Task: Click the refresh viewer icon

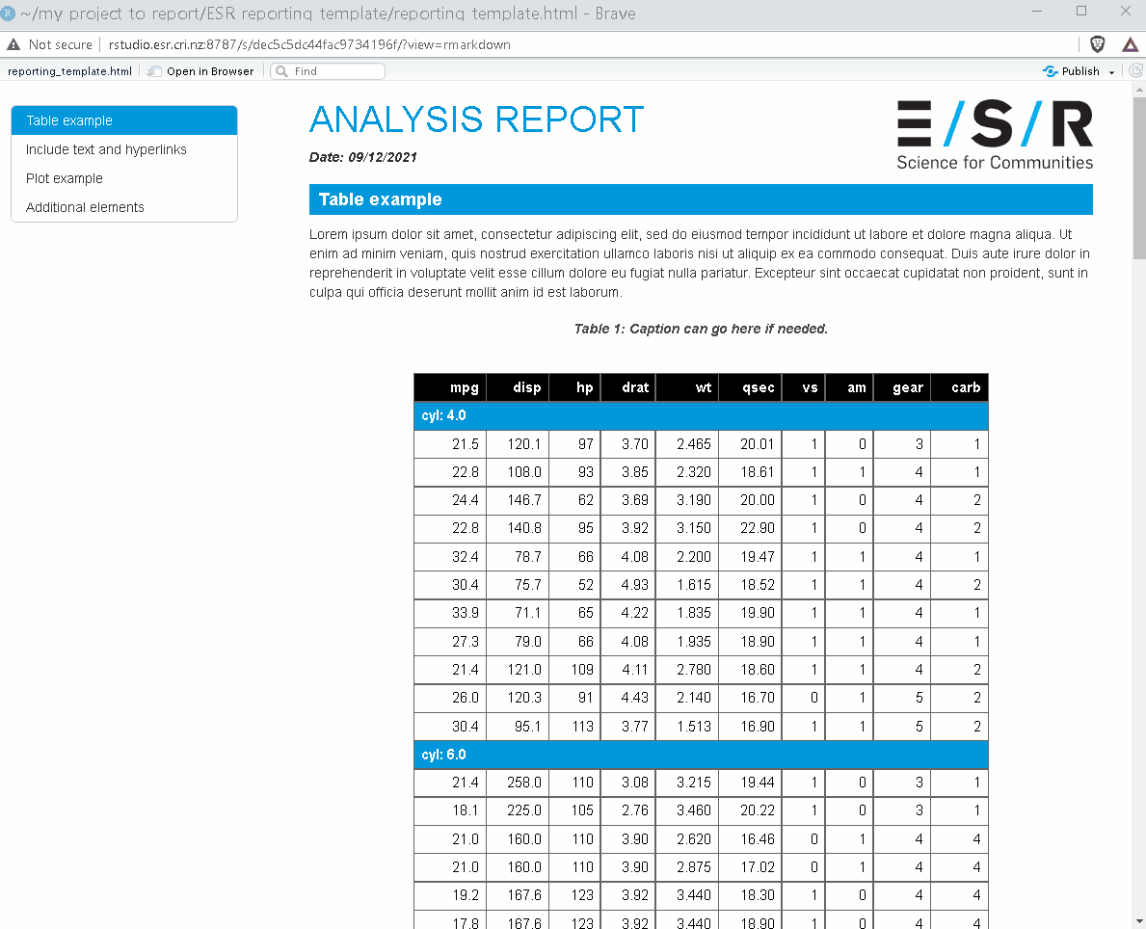Action: coord(1135,71)
